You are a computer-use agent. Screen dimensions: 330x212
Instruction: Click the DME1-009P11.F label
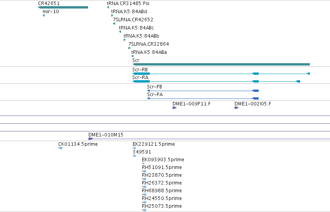(192, 104)
